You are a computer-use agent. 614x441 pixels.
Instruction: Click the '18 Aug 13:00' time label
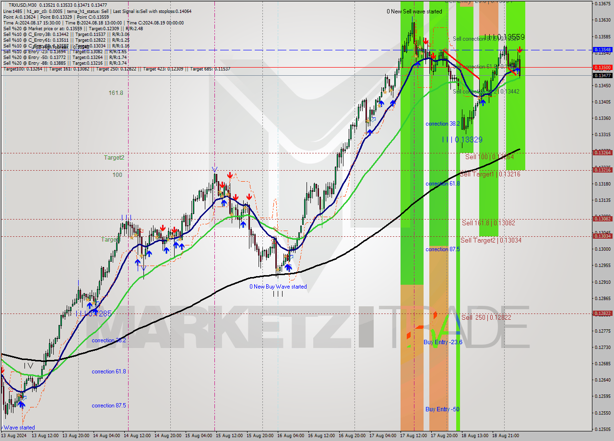[x=475, y=436]
